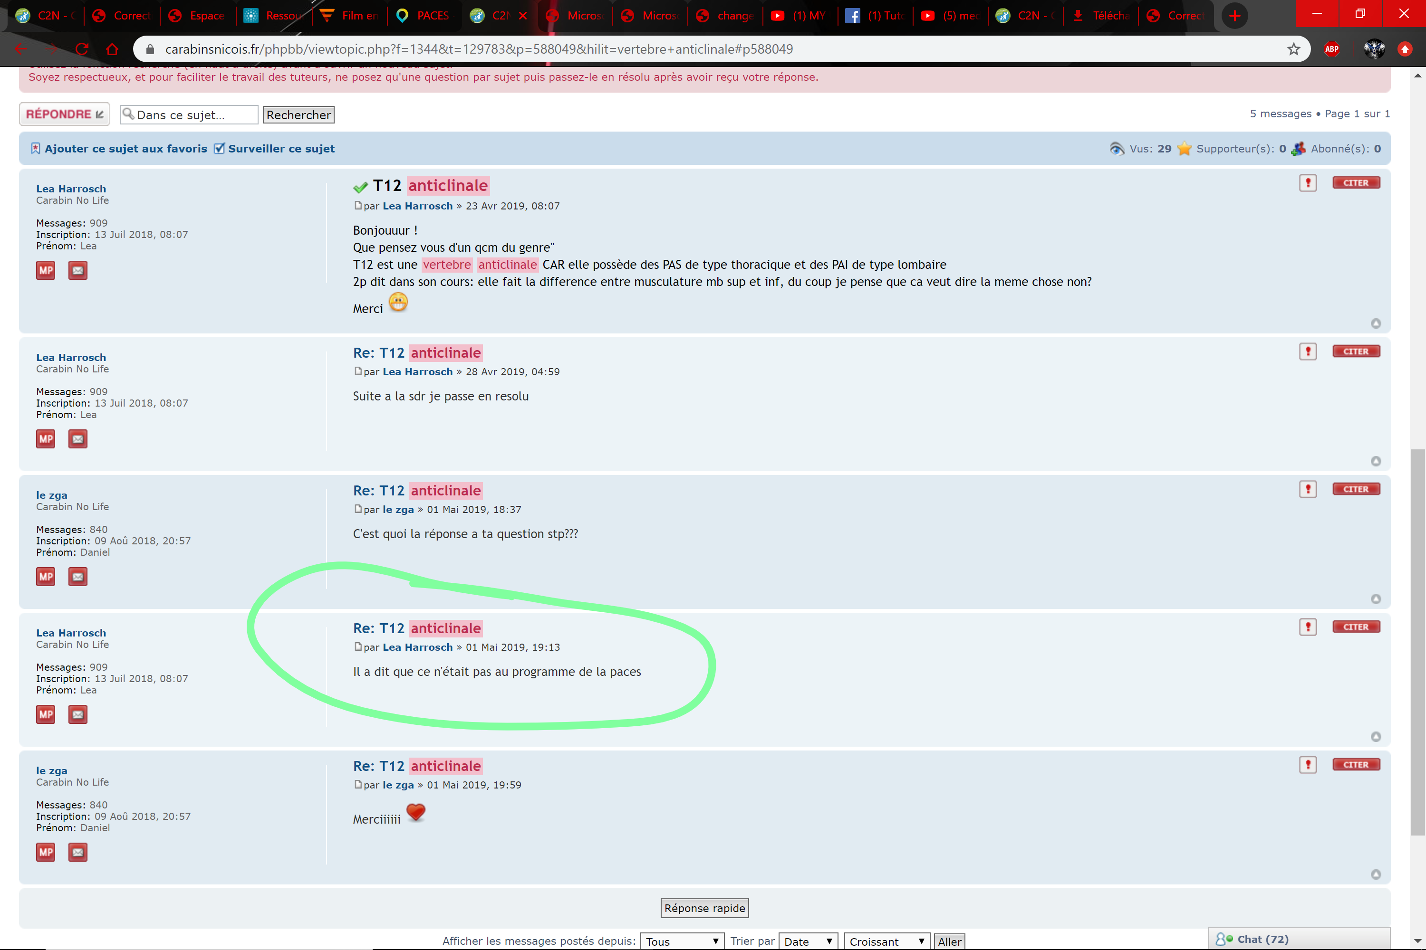Click the page vertical scrollbar thumb
The image size is (1426, 950).
click(x=1417, y=642)
